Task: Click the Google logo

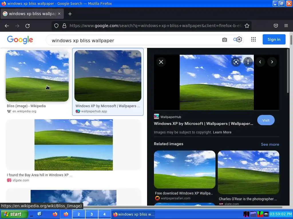Action: [x=20, y=40]
